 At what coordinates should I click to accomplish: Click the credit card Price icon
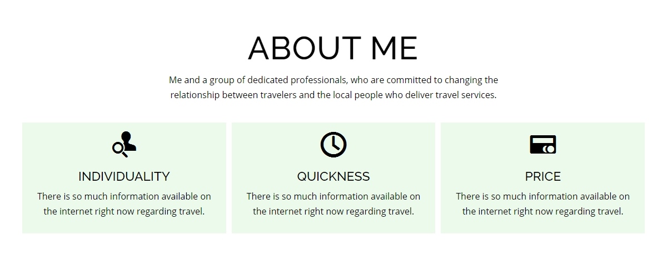(x=543, y=145)
